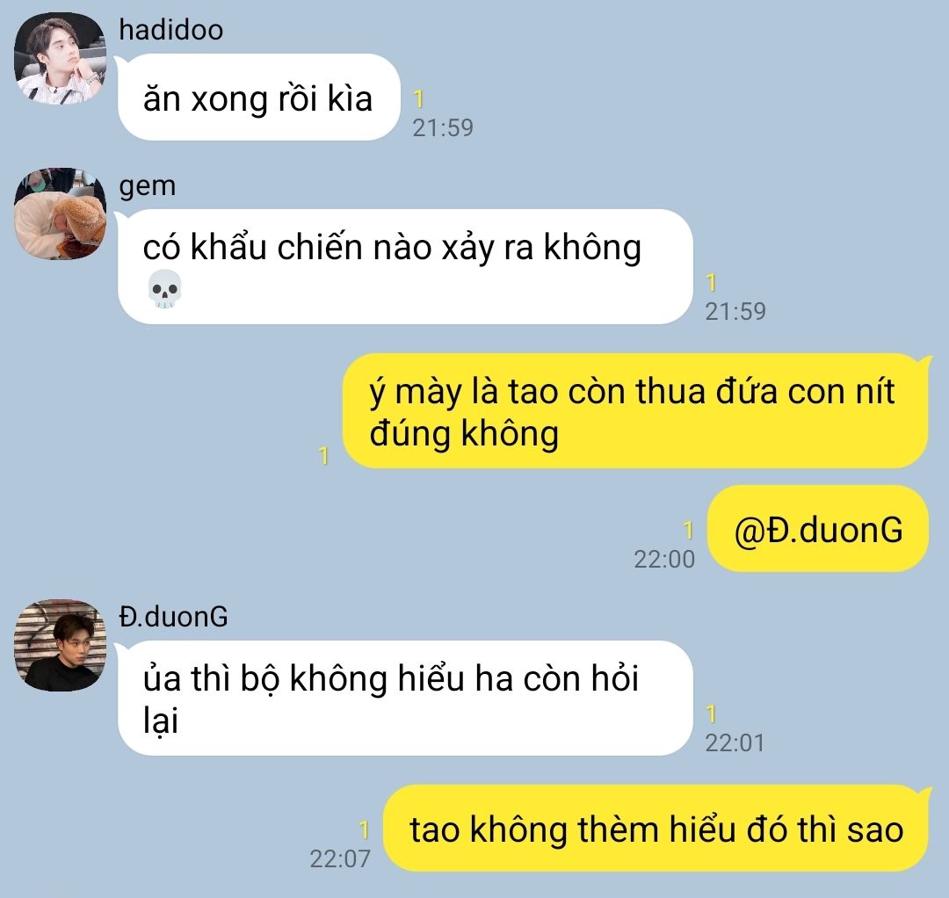Viewport: 949px width, 898px height.
Task: Open Đ.duonG's profile avatar
Action: [x=60, y=645]
